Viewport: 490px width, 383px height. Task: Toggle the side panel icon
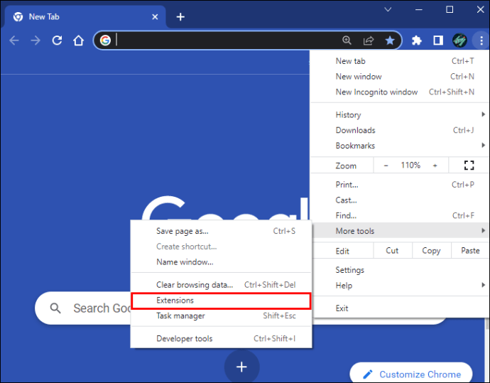(x=438, y=41)
